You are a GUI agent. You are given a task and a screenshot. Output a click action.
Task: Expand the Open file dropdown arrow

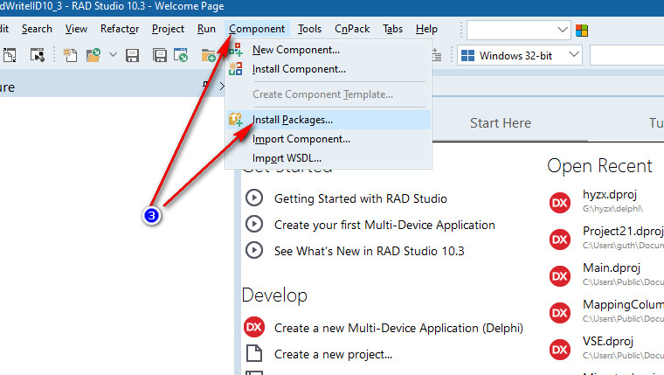113,55
